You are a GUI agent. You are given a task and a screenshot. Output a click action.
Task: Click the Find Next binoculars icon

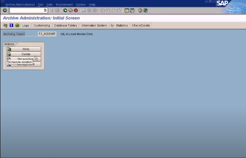[95, 11]
